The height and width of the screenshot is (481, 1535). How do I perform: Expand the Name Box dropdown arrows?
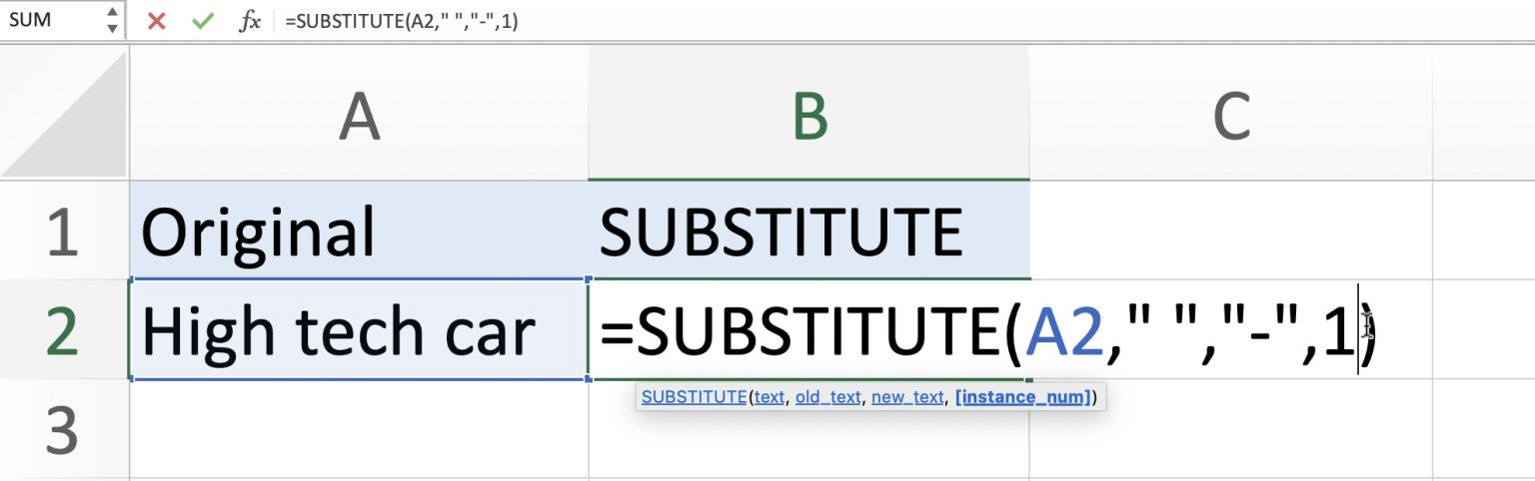[112, 21]
